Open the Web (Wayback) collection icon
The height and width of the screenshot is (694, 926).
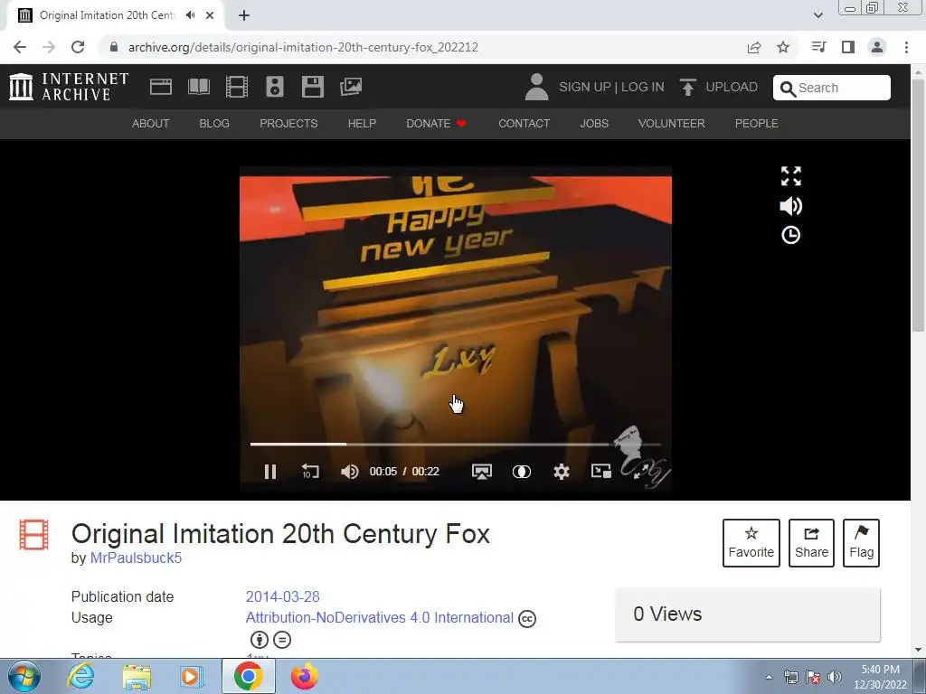tap(161, 87)
